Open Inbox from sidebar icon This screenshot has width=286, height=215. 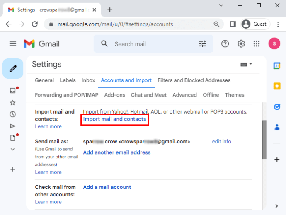pyautogui.click(x=13, y=90)
